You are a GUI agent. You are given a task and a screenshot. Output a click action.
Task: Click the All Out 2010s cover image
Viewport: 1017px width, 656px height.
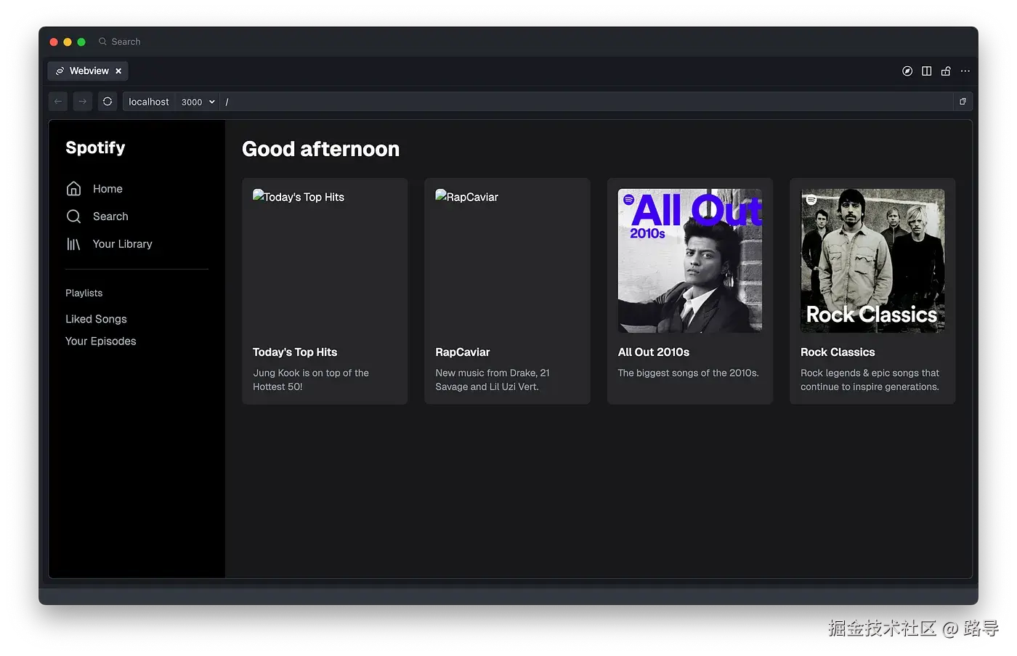click(690, 261)
